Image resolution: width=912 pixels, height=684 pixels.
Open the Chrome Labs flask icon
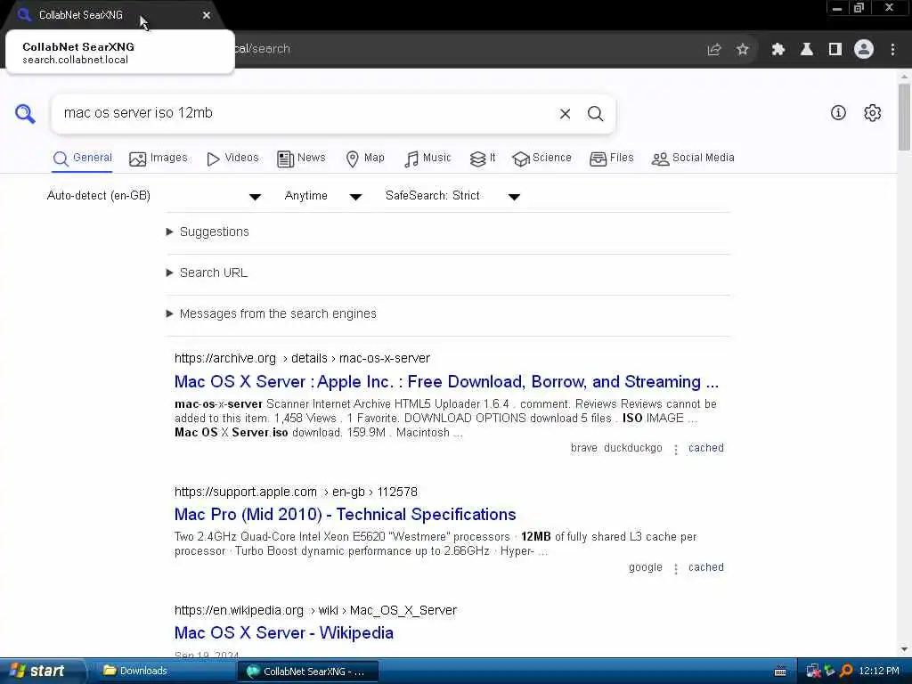[x=807, y=50]
